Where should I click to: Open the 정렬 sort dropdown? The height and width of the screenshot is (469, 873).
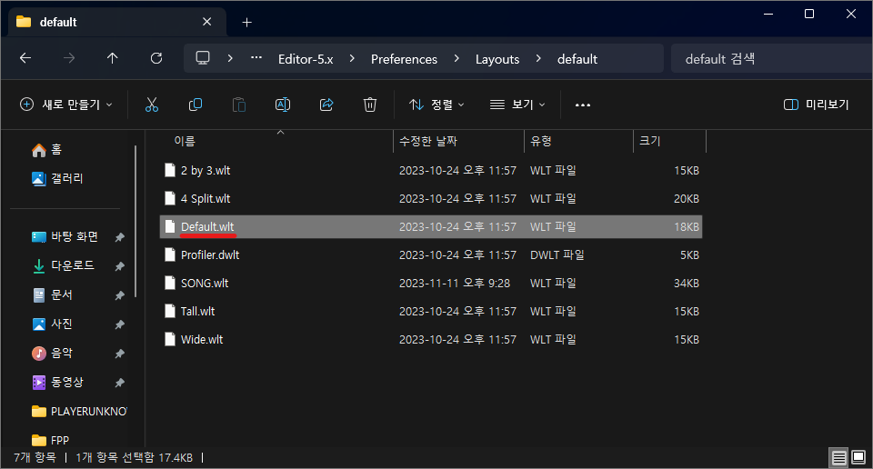pos(437,105)
